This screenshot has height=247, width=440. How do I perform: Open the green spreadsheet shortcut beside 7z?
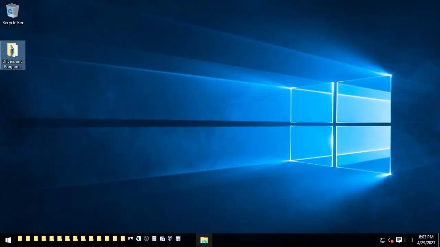click(139, 238)
